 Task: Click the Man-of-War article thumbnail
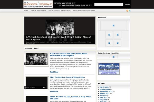click(x=37, y=59)
